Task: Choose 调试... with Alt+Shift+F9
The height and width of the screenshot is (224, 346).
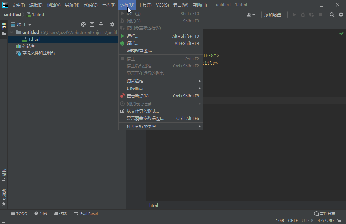Action: click(161, 43)
